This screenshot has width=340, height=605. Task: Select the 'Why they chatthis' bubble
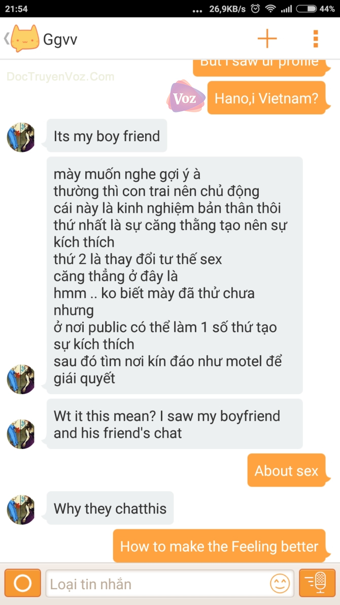coord(110,508)
